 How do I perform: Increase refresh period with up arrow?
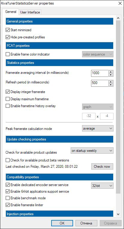111,82
